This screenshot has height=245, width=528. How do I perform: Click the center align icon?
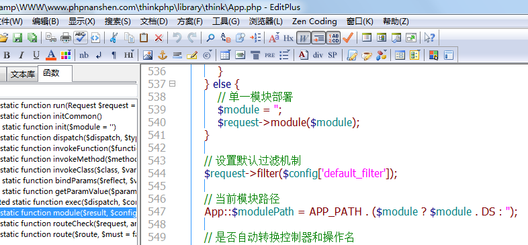click(x=255, y=55)
